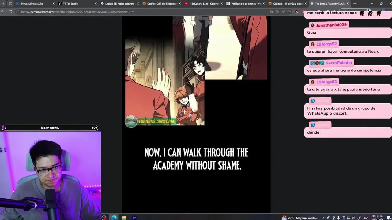Image resolution: width=392 pixels, height=220 pixels.
Task: Open the red extension icon beside favorites star
Action: (296, 12)
